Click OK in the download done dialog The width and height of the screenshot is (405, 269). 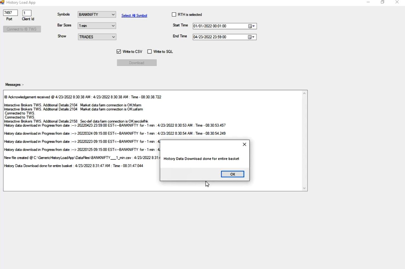pos(232,174)
